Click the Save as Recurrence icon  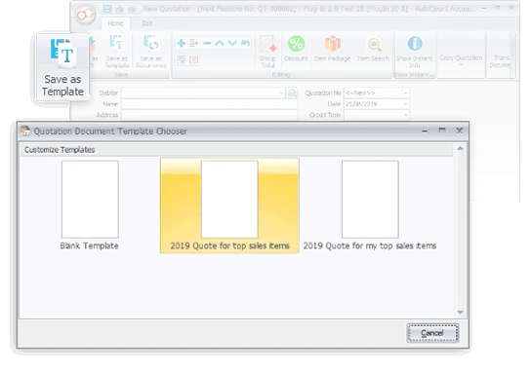(x=151, y=44)
